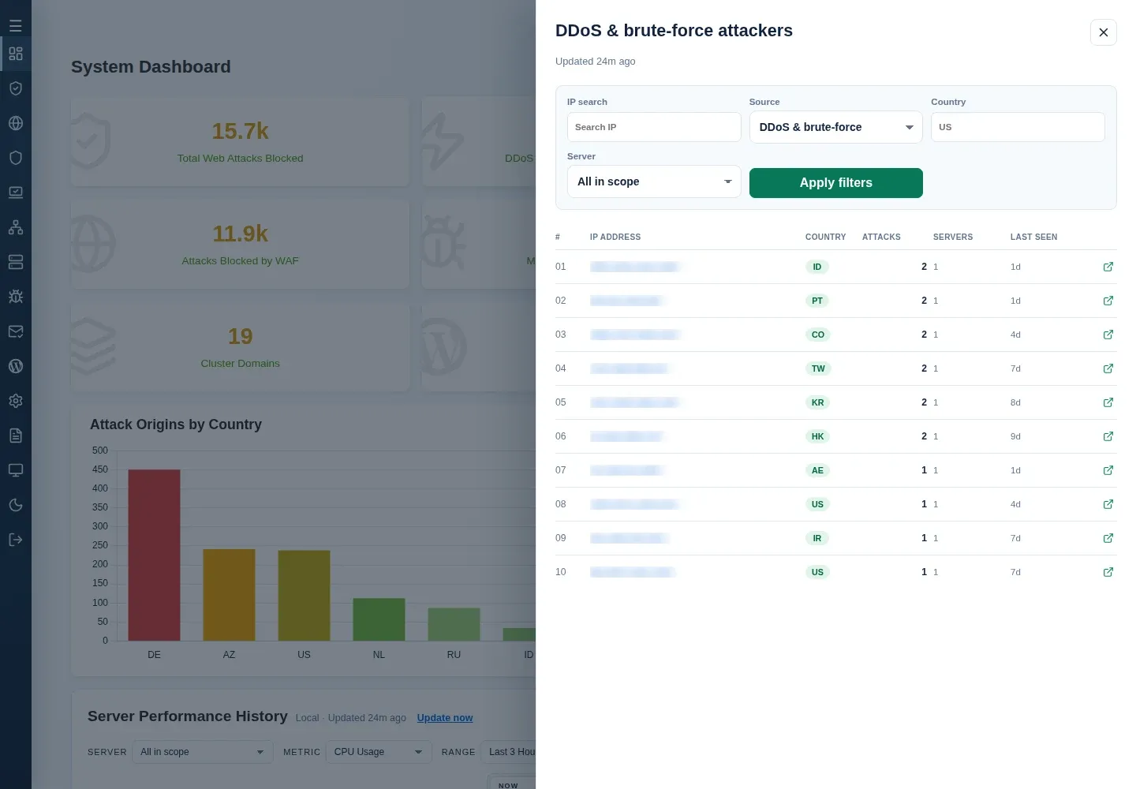Open external link for row 02 (PT)
Image resolution: width=1136 pixels, height=789 pixels.
[x=1108, y=301]
